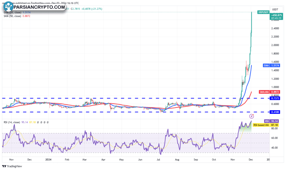Click the 87.18 value in RSI legend
The height and width of the screenshot is (170, 286).
(x=32, y=122)
